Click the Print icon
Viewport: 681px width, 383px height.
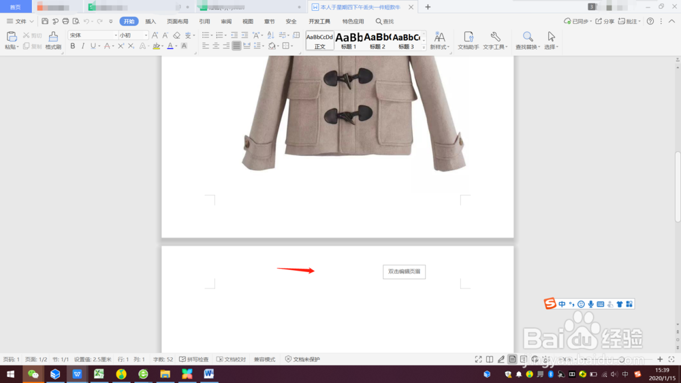[x=65, y=21]
